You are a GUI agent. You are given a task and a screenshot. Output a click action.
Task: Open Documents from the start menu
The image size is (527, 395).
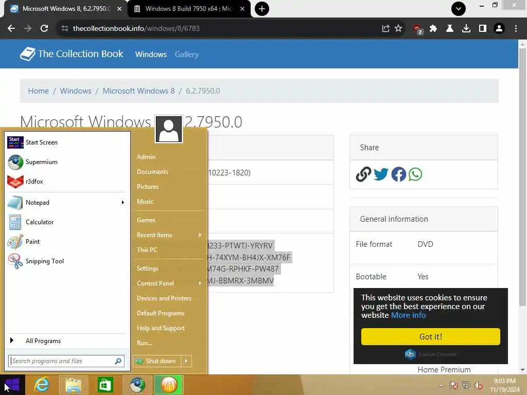(x=152, y=172)
